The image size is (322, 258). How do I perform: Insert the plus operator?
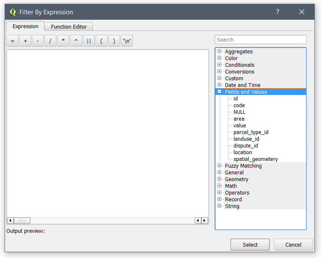point(25,41)
